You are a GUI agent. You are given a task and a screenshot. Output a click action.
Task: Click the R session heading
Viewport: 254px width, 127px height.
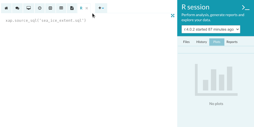point(196,7)
